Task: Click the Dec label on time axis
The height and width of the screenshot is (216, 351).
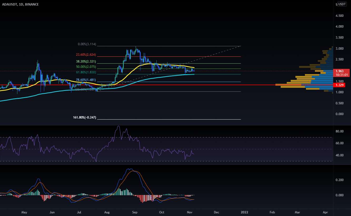Action: 216,212
